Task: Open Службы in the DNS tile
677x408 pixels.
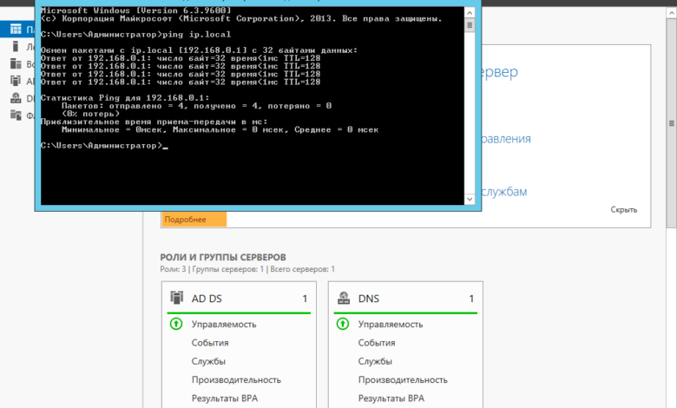Action: [x=375, y=361]
